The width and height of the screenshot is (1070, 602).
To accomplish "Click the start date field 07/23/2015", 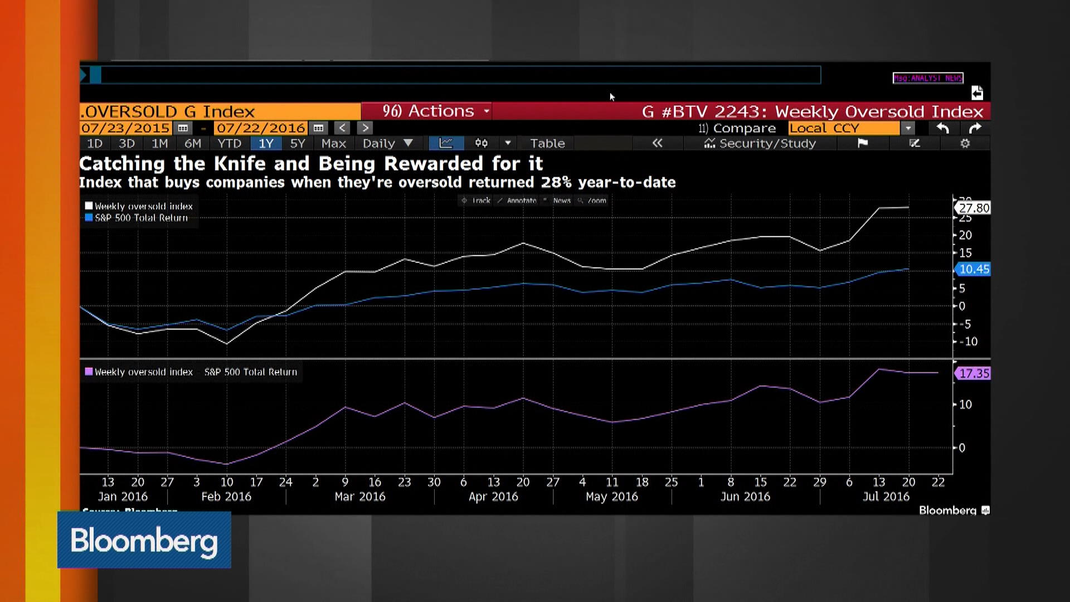I will coord(125,128).
